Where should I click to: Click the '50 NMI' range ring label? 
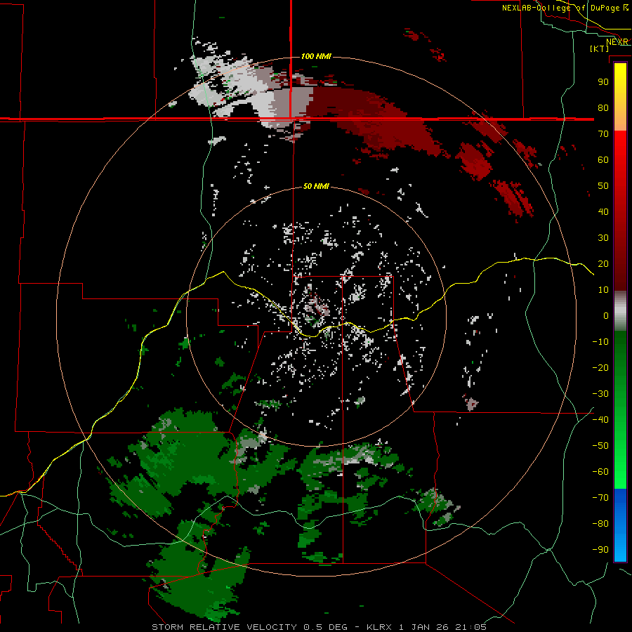tap(316, 186)
